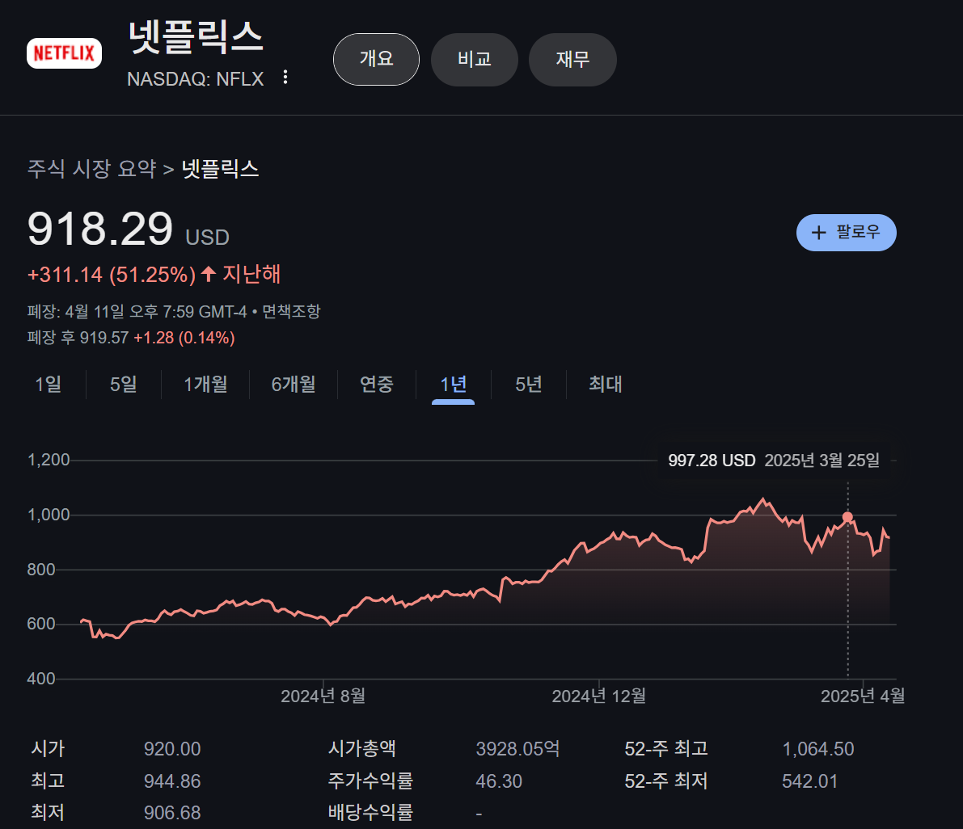
Task: Click the highlighted data point on the chart
Action: tap(847, 517)
